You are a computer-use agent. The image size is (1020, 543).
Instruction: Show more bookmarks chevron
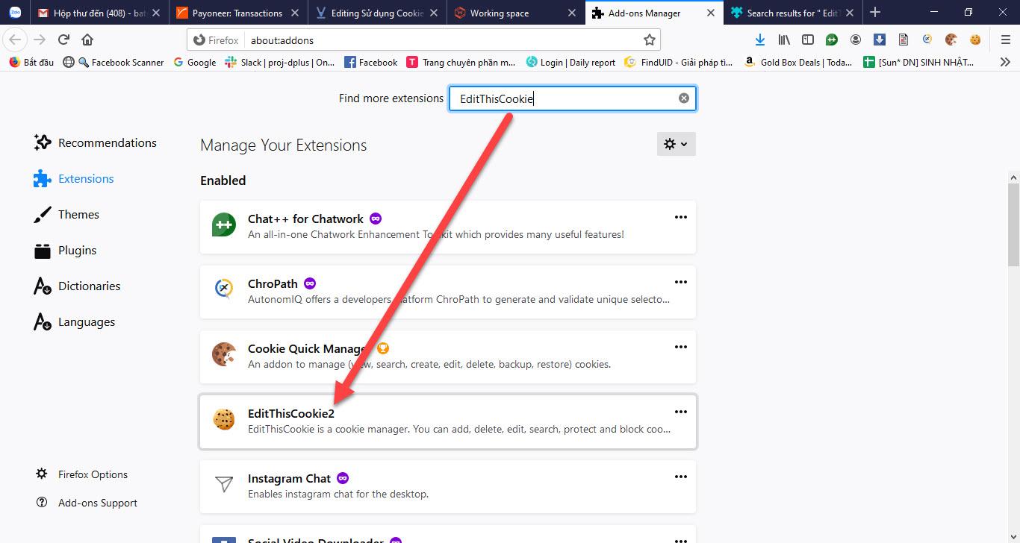pyautogui.click(x=1005, y=63)
